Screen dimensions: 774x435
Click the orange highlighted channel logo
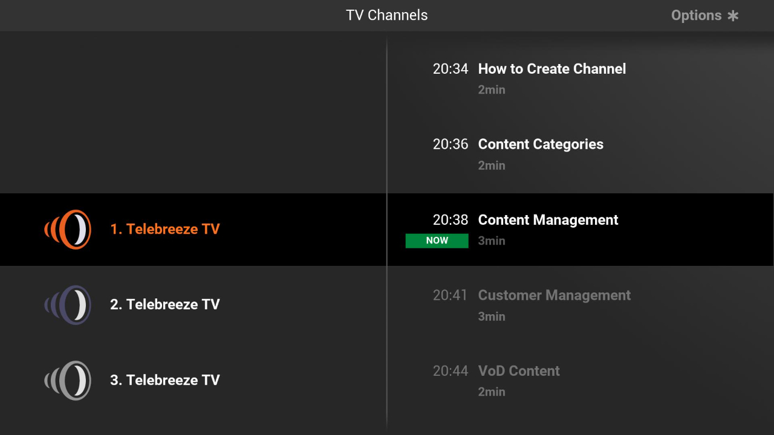click(68, 229)
